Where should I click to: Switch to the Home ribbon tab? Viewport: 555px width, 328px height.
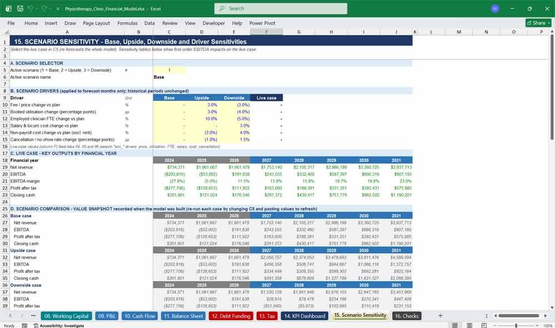pyautogui.click(x=31, y=23)
